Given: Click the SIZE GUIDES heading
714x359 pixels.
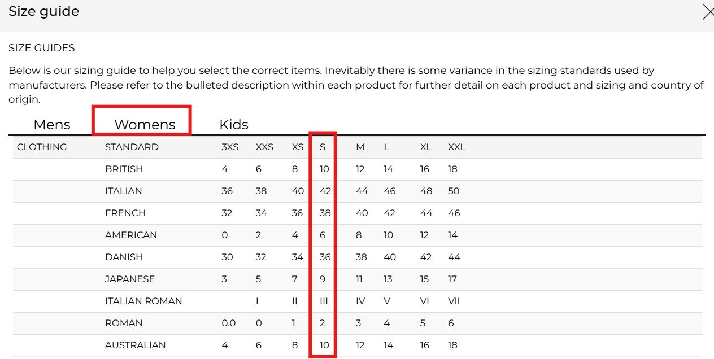Looking at the screenshot, I should [42, 48].
